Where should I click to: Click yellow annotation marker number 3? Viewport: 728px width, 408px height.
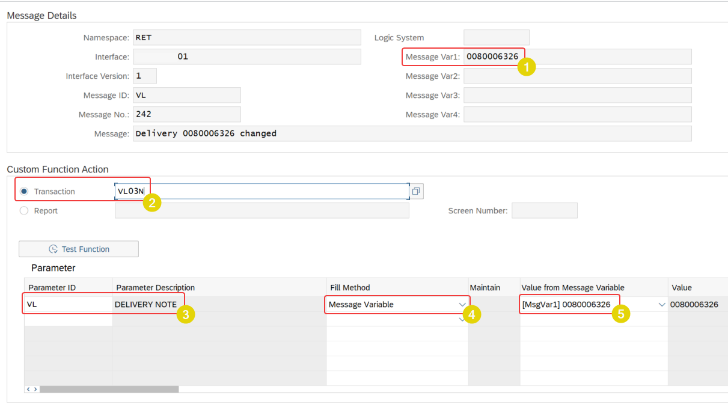[186, 314]
